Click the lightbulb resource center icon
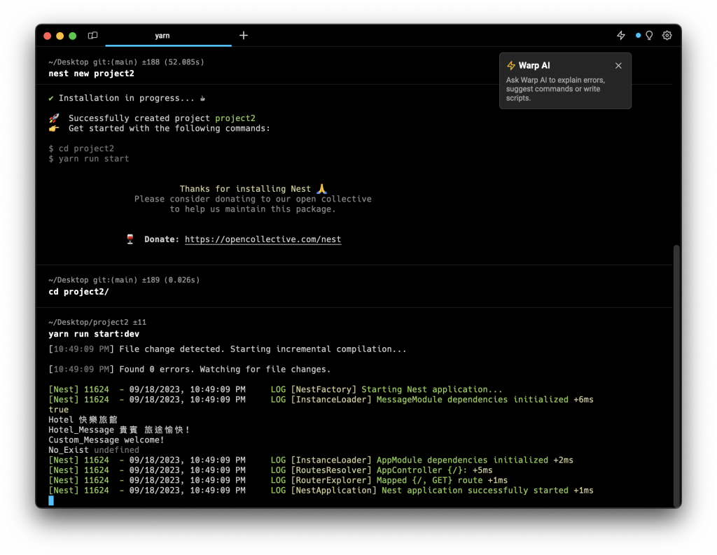717x555 pixels. point(649,35)
